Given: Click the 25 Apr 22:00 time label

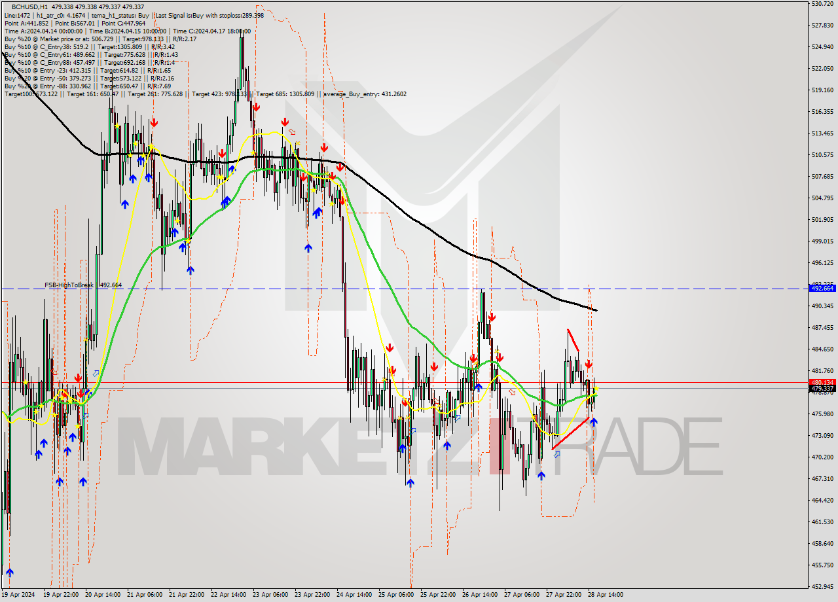Looking at the screenshot, I should (x=439, y=595).
